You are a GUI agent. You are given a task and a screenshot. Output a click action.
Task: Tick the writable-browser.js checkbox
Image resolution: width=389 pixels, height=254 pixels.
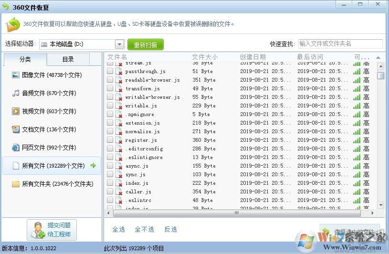(x=110, y=97)
